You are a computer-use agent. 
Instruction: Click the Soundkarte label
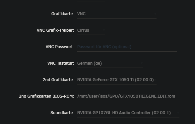click(62, 113)
